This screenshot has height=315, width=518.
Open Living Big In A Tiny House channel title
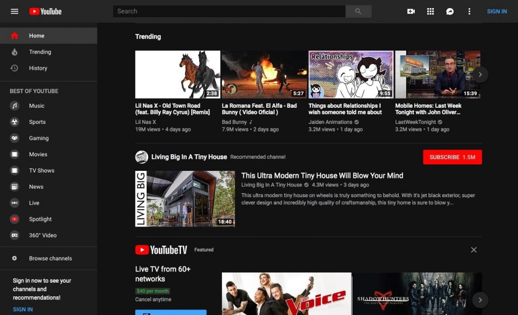tap(189, 157)
